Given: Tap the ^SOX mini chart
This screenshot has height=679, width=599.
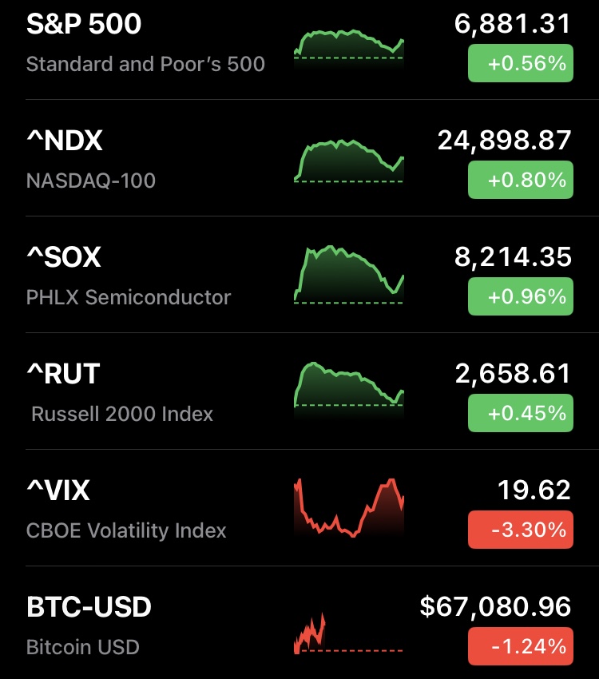Looking at the screenshot, I should (349, 275).
